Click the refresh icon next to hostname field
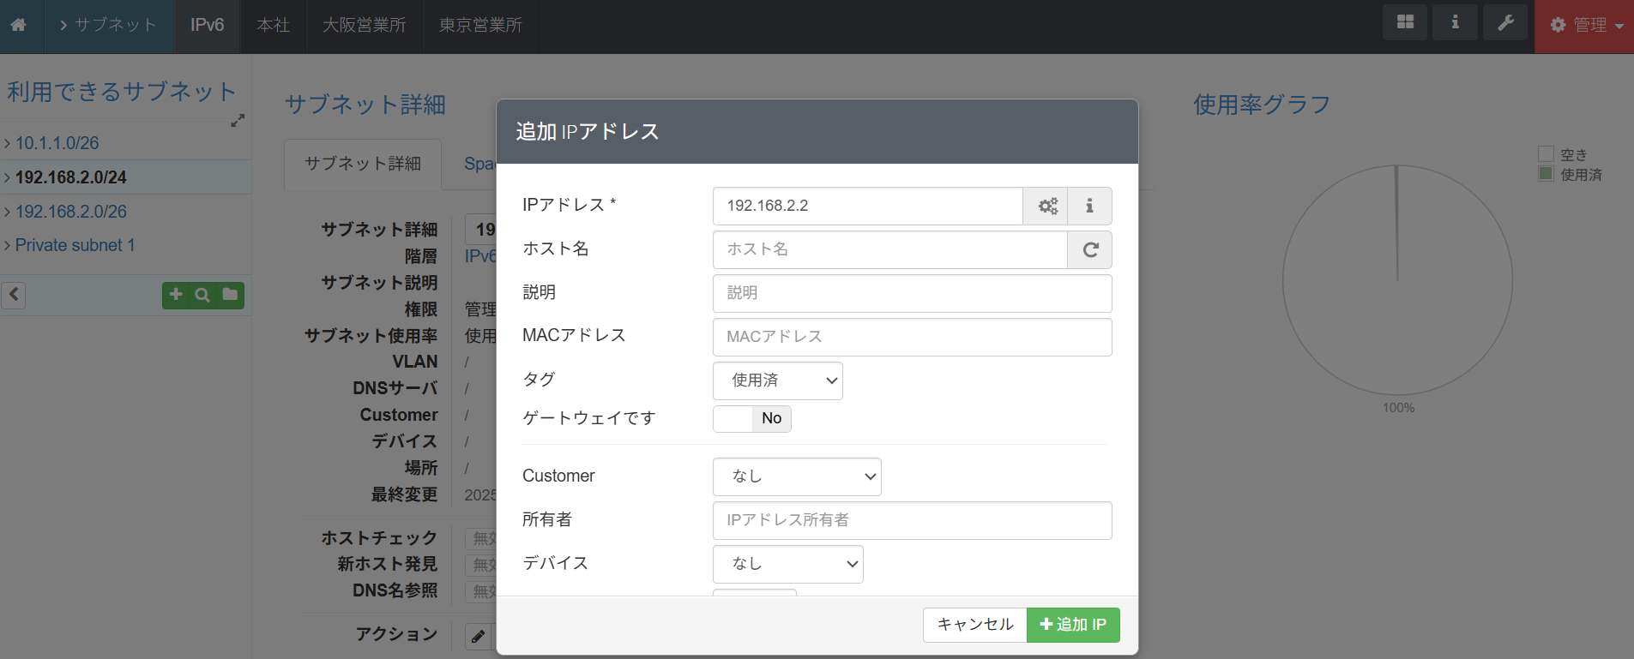The image size is (1634, 659). tap(1090, 249)
